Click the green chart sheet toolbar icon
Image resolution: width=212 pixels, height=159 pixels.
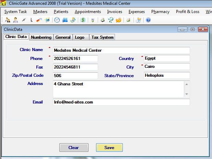click(73, 20)
